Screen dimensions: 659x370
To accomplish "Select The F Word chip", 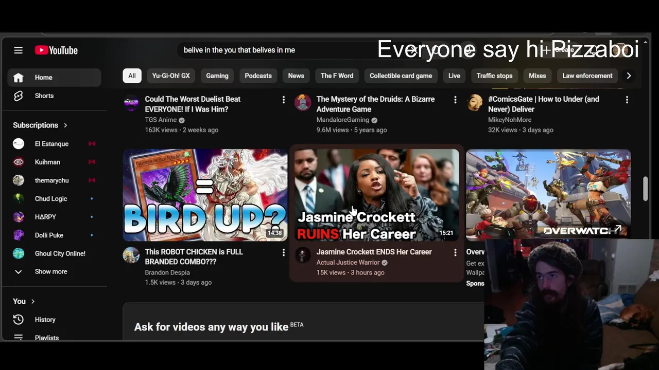I will coord(337,76).
